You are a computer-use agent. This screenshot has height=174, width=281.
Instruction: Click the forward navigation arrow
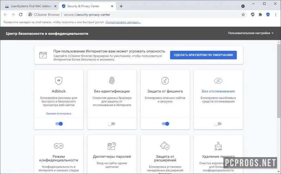pos(13,14)
